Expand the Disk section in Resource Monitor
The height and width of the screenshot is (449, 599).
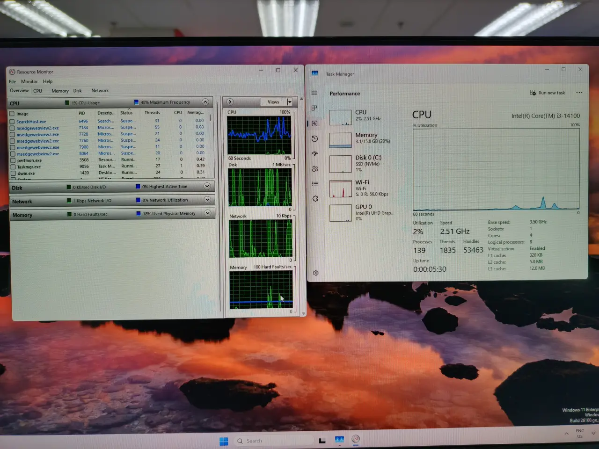coord(207,186)
